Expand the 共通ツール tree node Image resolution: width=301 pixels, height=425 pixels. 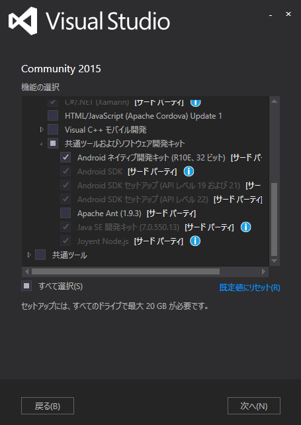click(x=29, y=255)
